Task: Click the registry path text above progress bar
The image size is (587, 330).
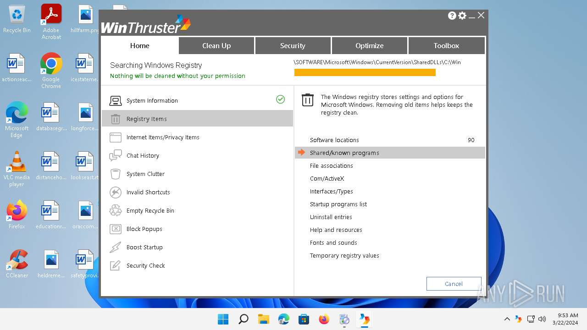Action: coord(377,62)
